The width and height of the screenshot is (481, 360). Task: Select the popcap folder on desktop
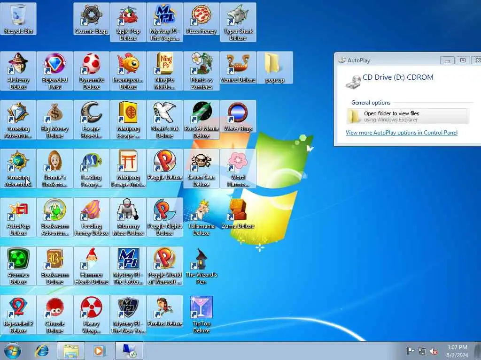click(274, 67)
